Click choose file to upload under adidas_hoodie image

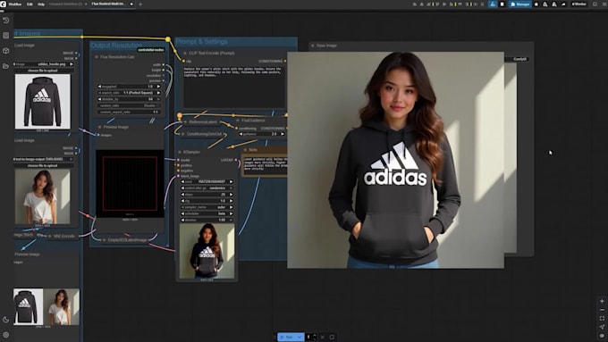43,71
